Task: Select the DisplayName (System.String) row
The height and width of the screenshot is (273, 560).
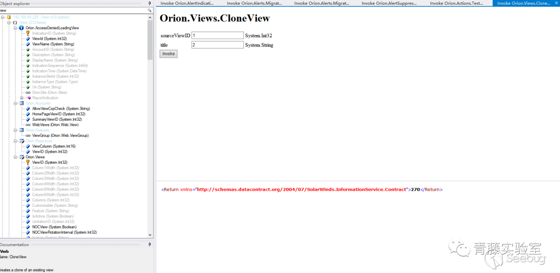Action: click(x=55, y=60)
